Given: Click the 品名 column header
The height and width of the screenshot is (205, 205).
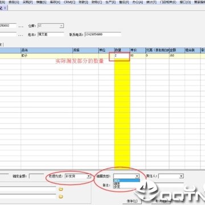Looking at the screenshot, I should [47, 50].
